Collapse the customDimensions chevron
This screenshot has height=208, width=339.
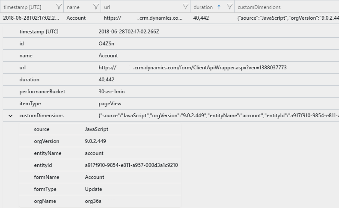click(10, 116)
